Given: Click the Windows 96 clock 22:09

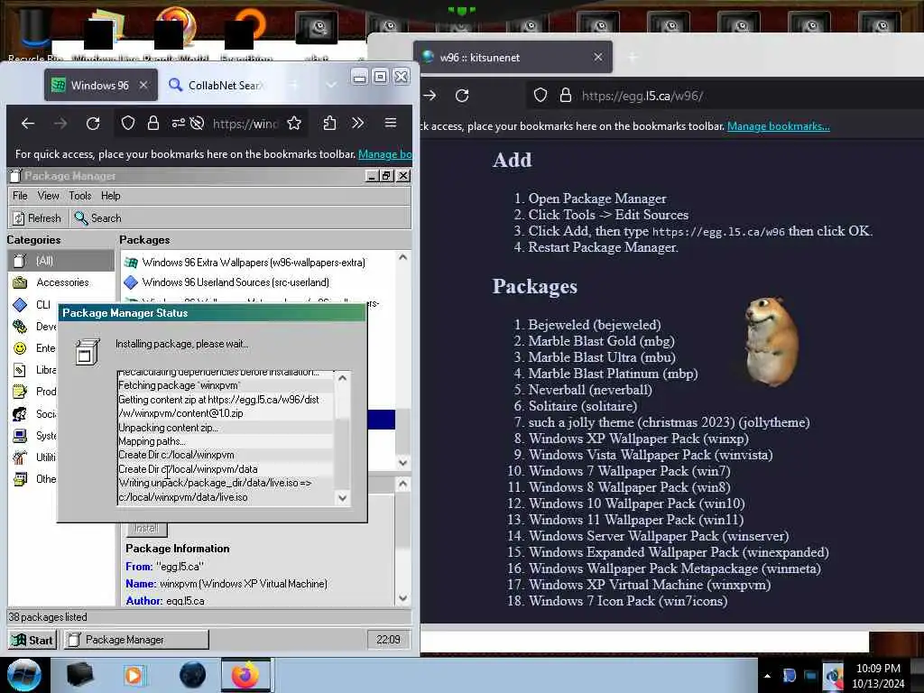Looking at the screenshot, I should pyautogui.click(x=388, y=640).
